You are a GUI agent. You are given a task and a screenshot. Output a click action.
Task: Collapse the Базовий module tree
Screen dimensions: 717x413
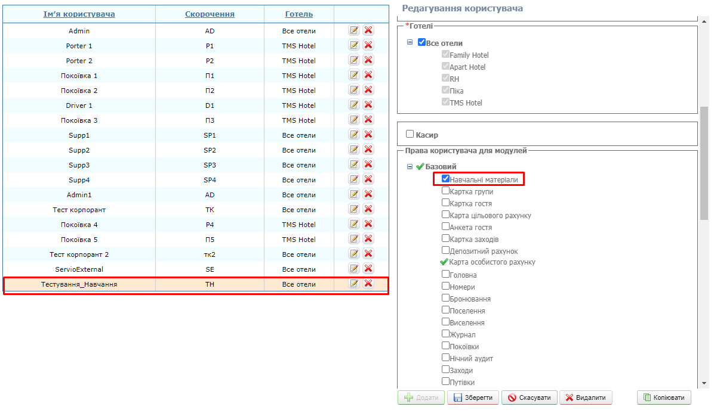coord(410,167)
